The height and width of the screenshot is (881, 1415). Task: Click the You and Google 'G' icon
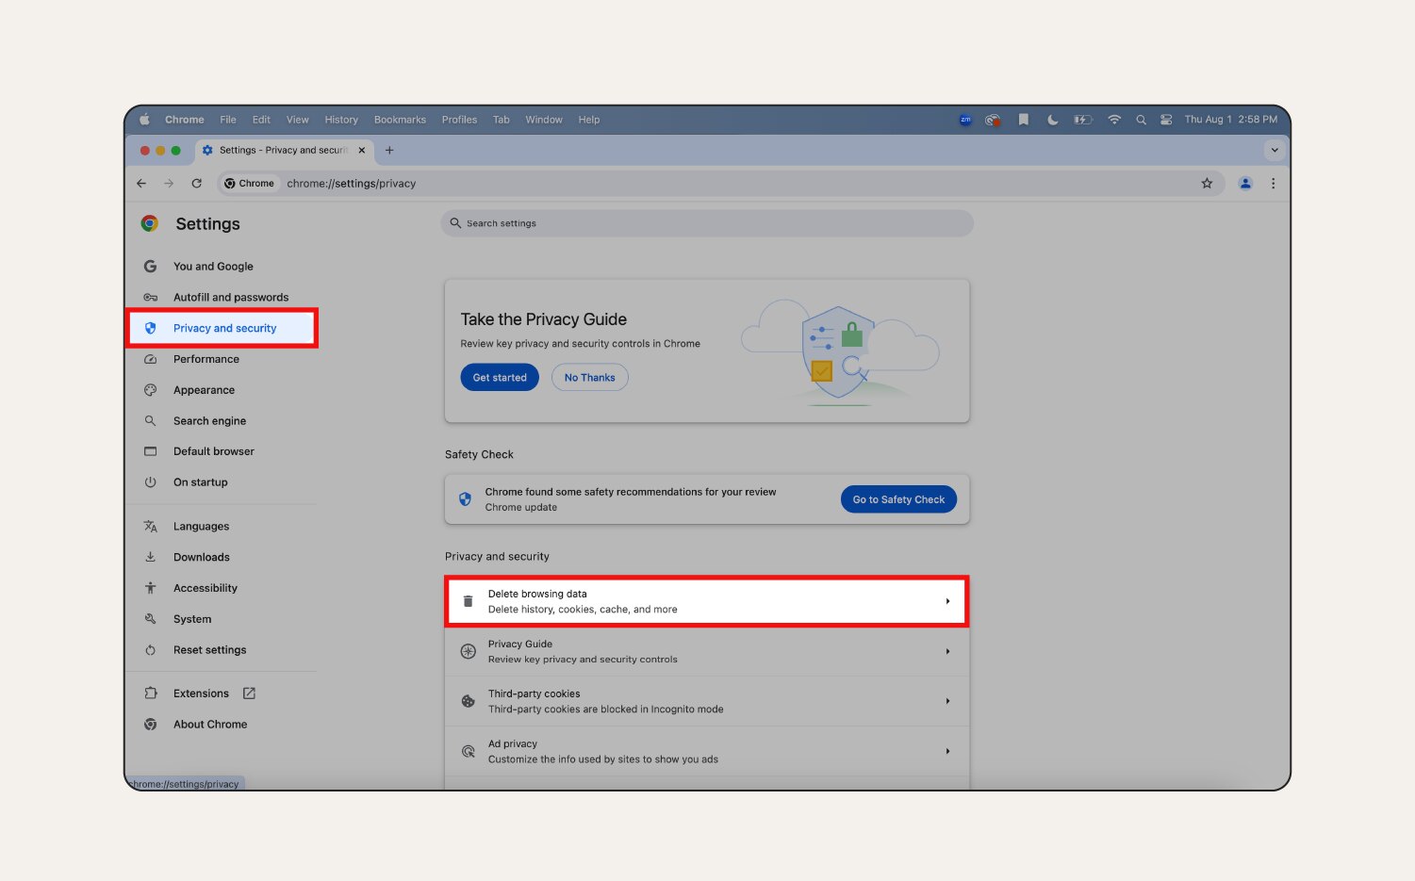150,267
